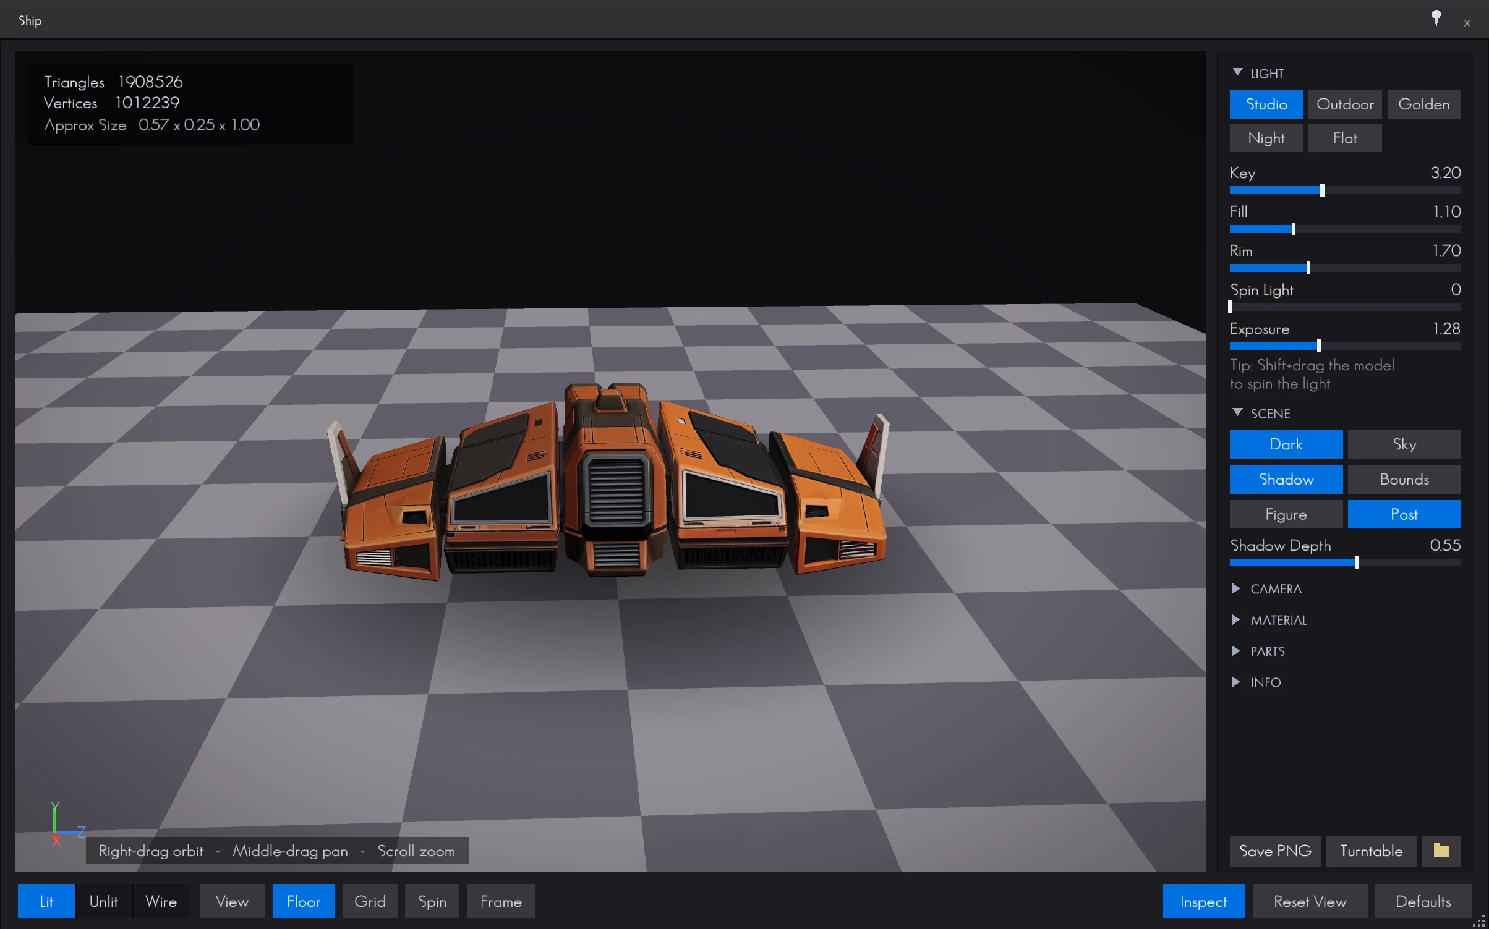Adjust the Exposure slider

1345,346
